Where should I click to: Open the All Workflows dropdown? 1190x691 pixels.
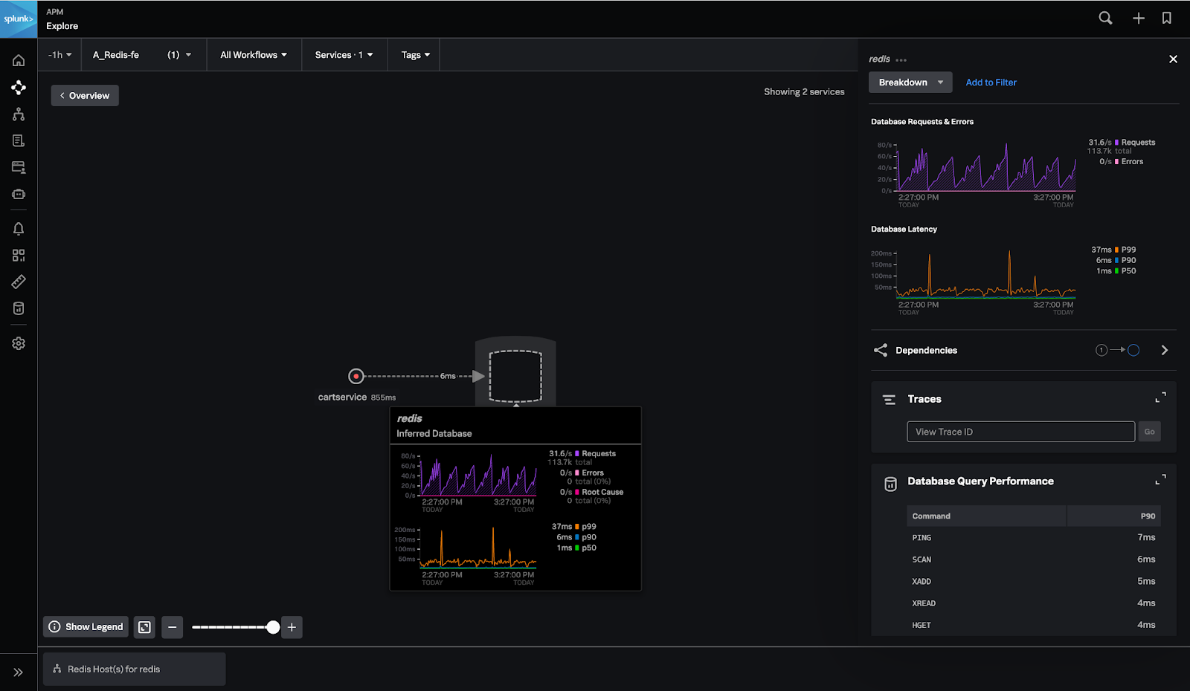click(253, 54)
